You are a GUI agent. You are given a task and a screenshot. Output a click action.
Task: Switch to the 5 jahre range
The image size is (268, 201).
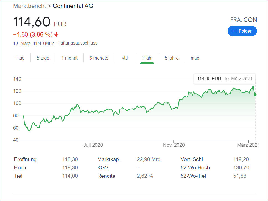pyautogui.click(x=172, y=58)
